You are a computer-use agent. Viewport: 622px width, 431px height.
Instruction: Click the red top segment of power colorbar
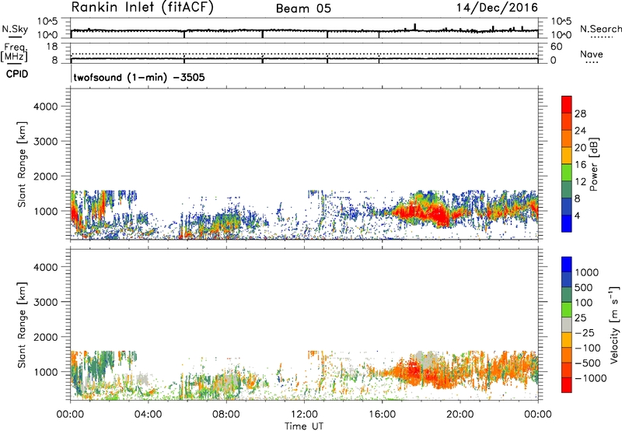[x=567, y=104]
